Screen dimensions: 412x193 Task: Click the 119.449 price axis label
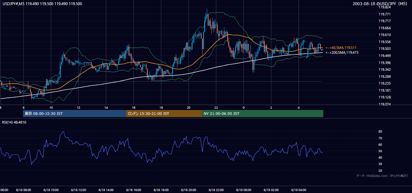385,56
